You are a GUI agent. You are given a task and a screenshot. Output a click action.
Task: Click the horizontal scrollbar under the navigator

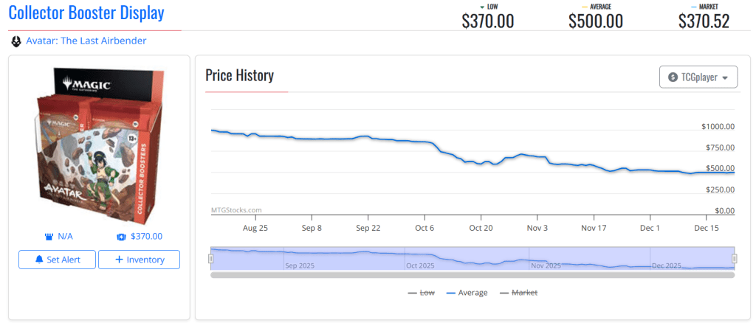[x=472, y=275]
